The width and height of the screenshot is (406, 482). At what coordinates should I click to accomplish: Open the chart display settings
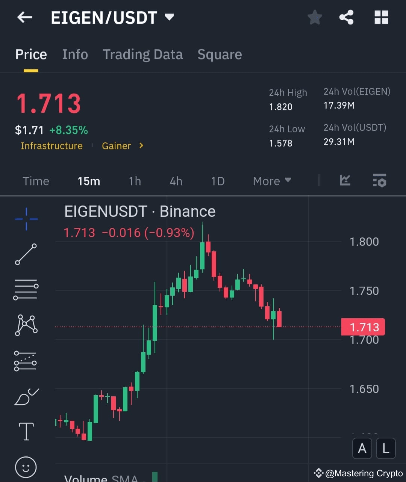point(379,181)
